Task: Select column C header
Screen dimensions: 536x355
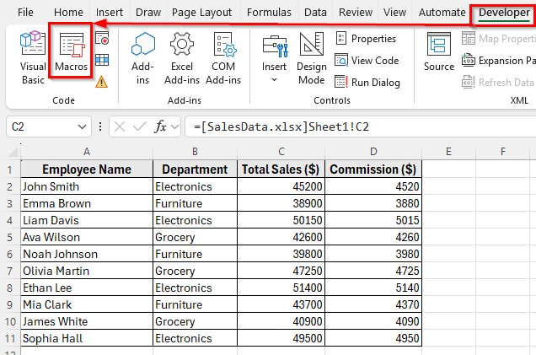Action: 281,152
